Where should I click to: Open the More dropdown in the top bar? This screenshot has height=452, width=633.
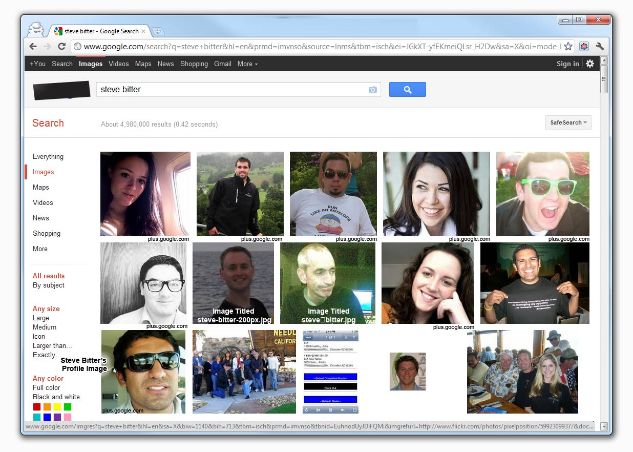pyautogui.click(x=247, y=64)
